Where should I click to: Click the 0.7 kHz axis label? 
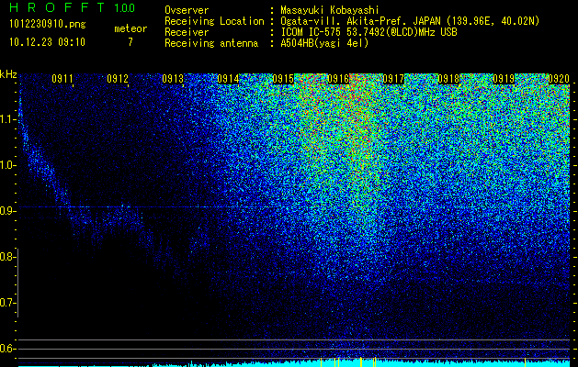[8, 303]
